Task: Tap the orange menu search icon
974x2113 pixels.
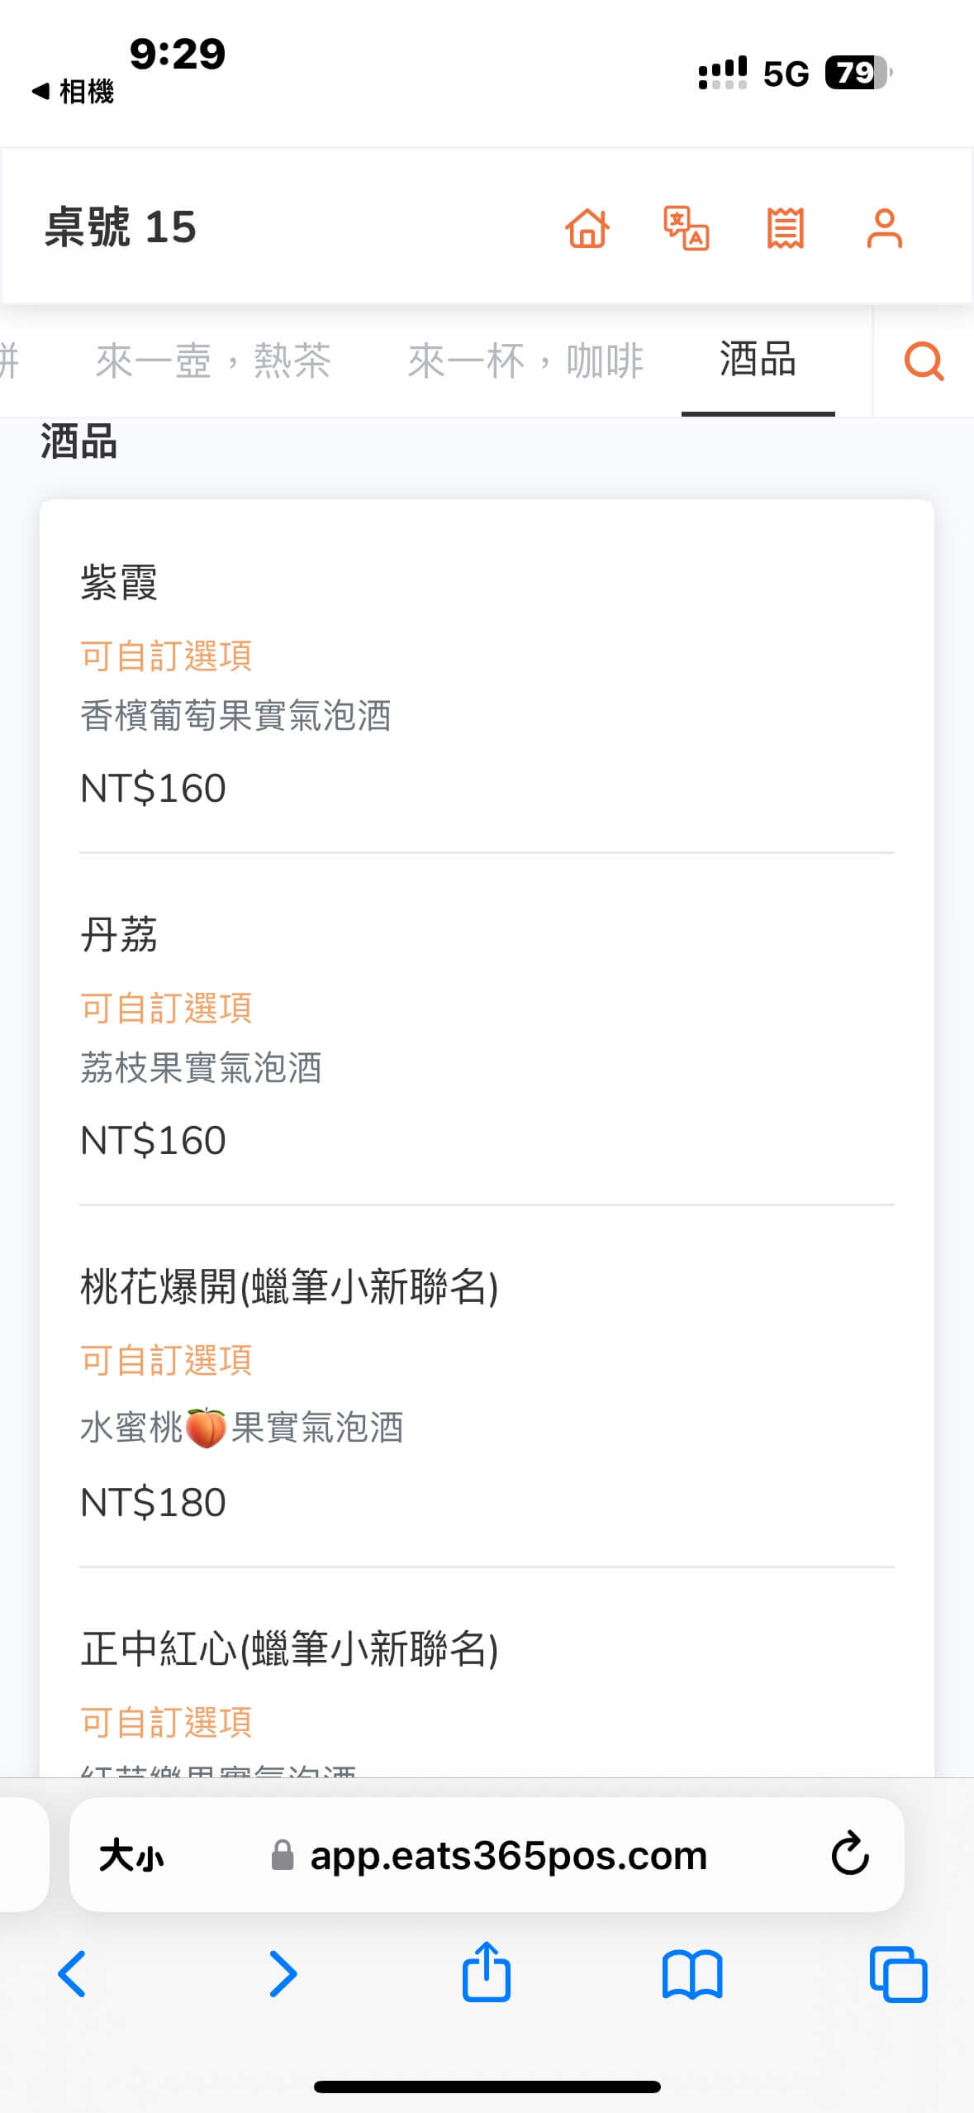Action: pyautogui.click(x=924, y=361)
